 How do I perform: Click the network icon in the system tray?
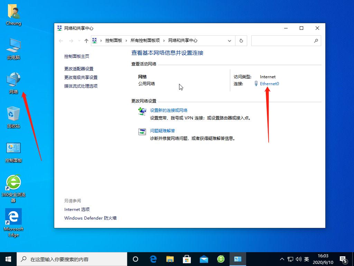(x=290, y=259)
